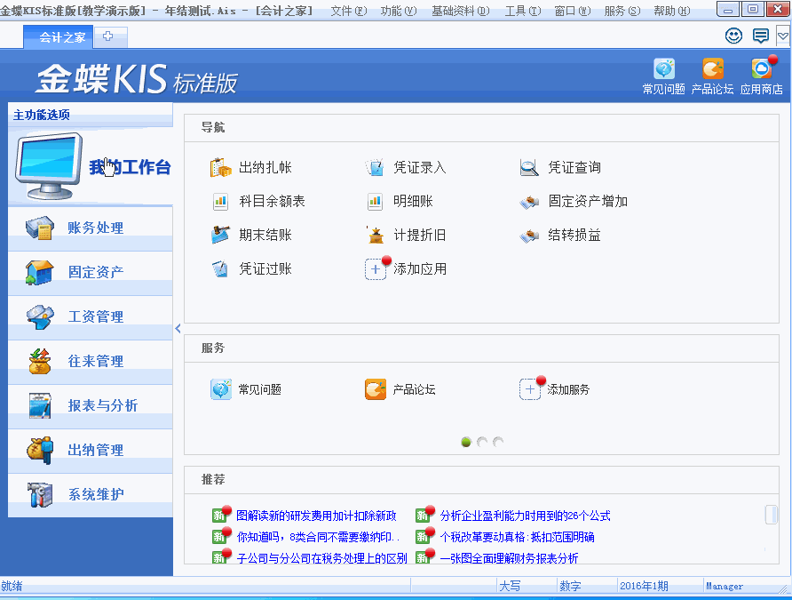Open 服务(S) menu
792x600 pixels.
click(x=622, y=11)
